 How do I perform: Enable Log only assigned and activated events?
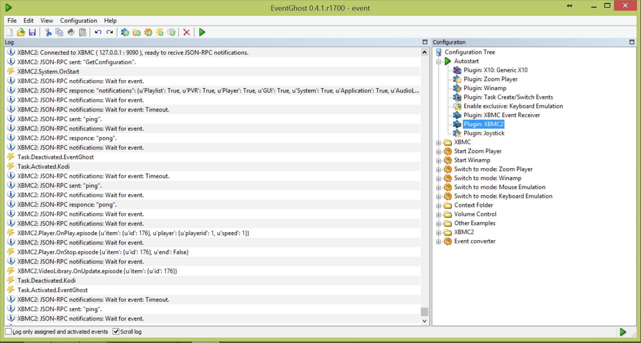pos(8,332)
